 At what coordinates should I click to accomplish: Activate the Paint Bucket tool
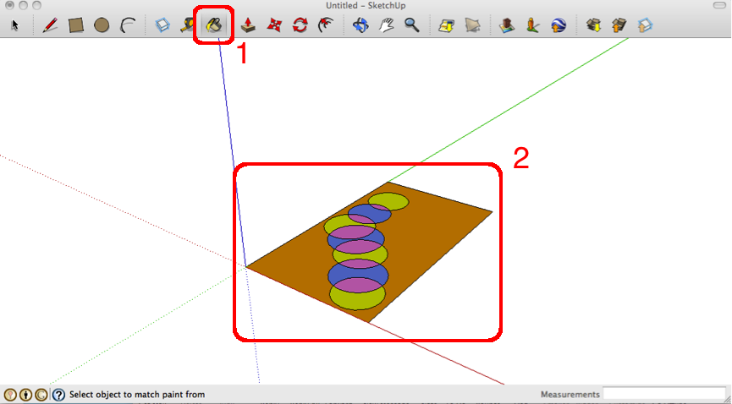click(x=214, y=25)
